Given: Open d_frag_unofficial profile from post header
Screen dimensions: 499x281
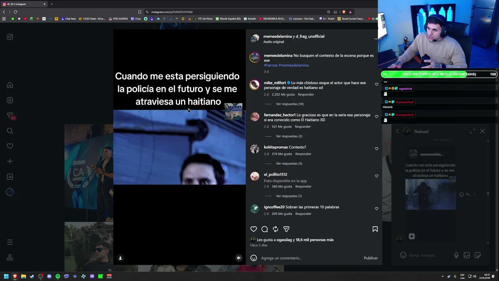Looking at the screenshot, I should click(310, 36).
